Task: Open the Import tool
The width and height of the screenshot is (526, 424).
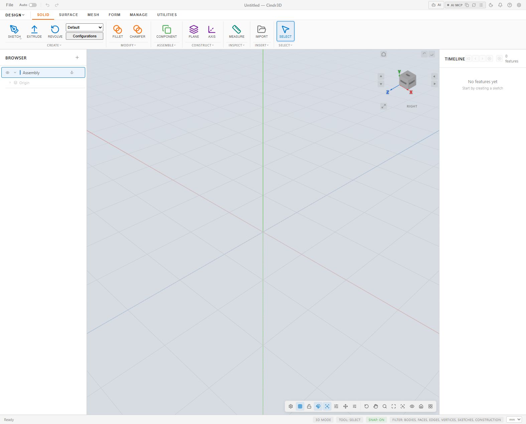Action: (262, 31)
